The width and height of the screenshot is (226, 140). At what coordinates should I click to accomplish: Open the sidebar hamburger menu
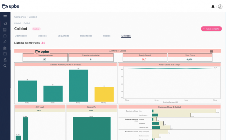point(5,16)
